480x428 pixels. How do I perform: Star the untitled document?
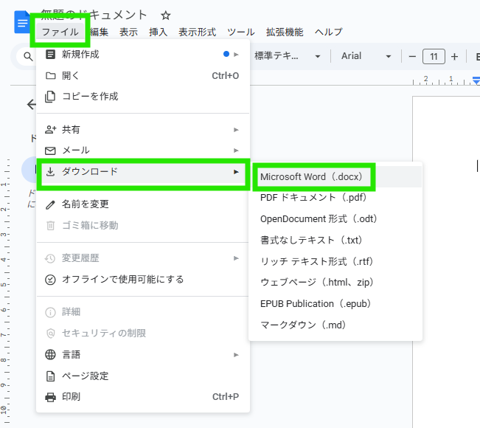tap(166, 15)
